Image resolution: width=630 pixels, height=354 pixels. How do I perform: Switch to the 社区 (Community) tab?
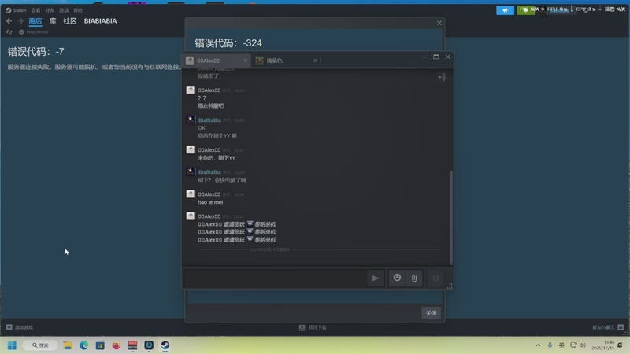point(70,21)
